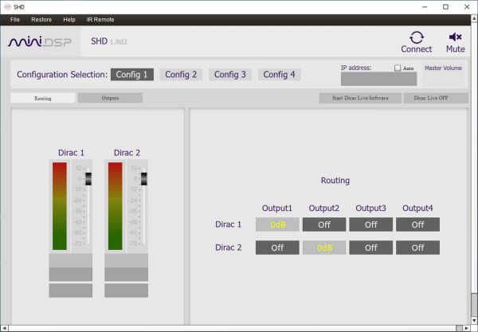Click the Connect sync icon
Screen dimensions: 478x332
tap(416, 37)
